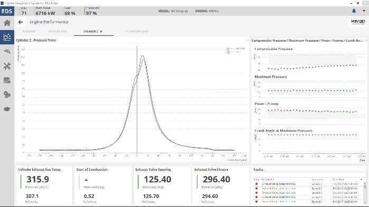Click the EDS logo button
The height and width of the screenshot is (207, 369).
click(7, 11)
